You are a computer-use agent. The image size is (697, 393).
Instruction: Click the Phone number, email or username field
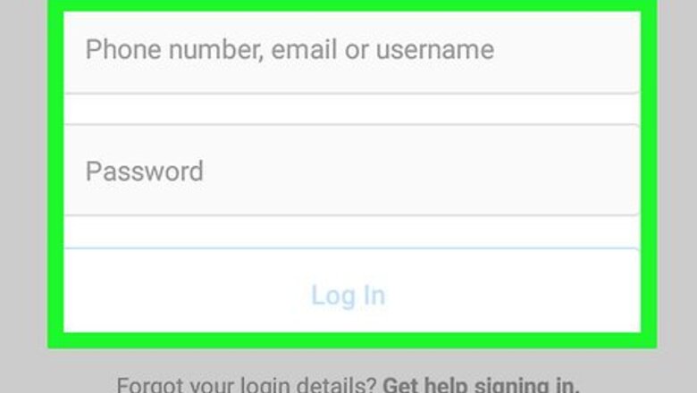(352, 53)
